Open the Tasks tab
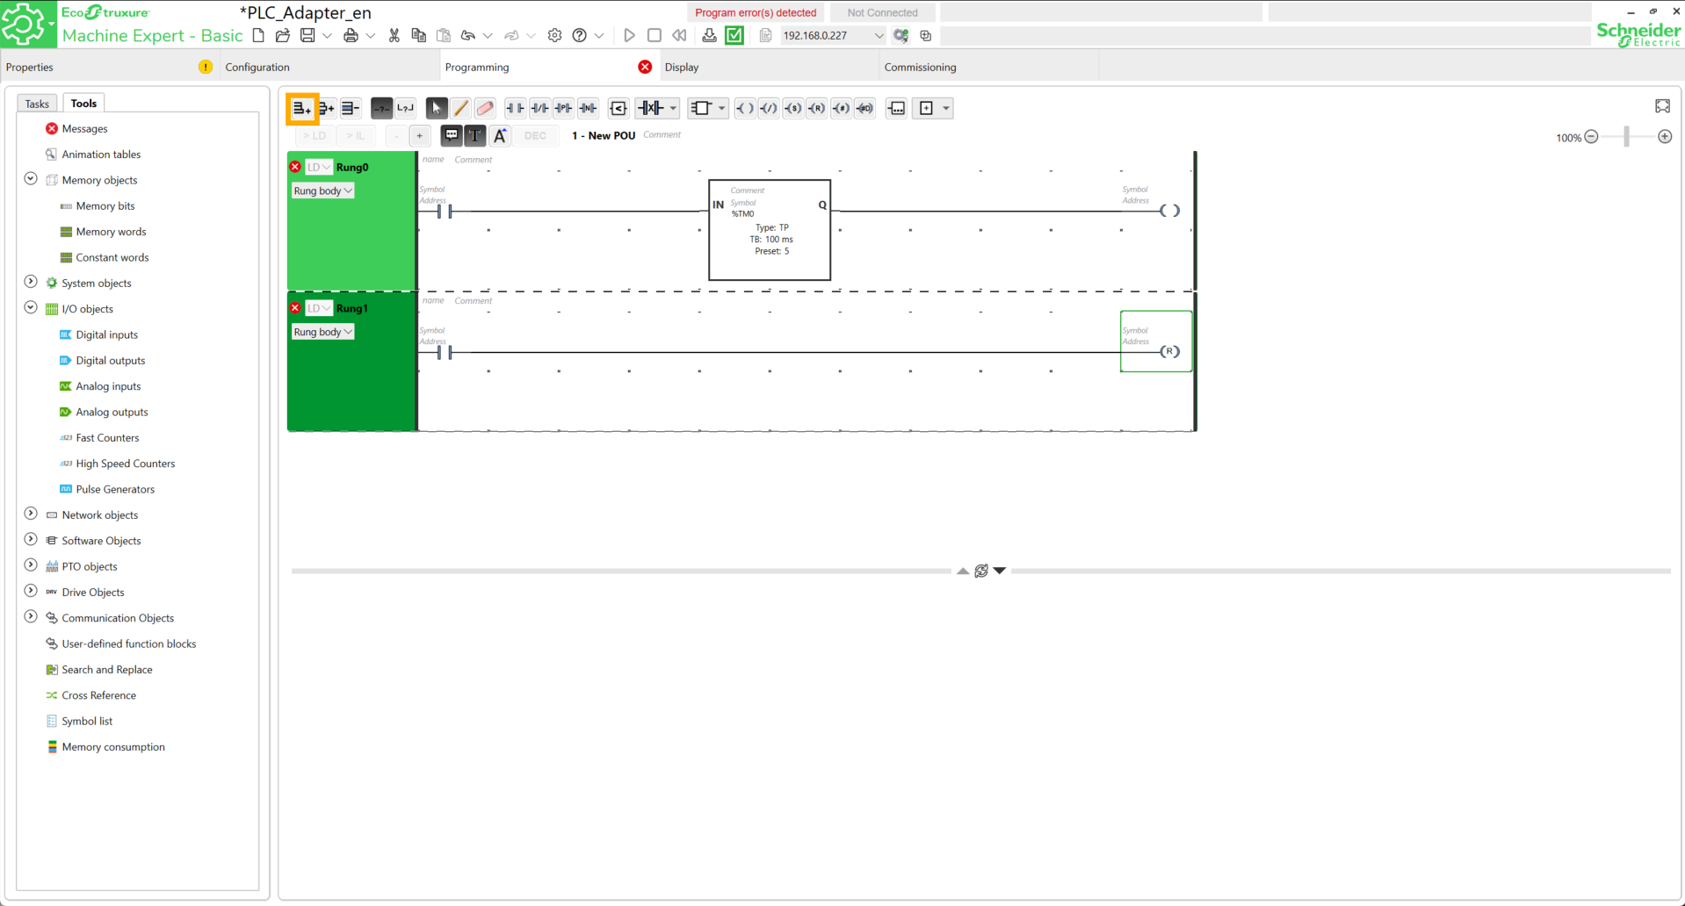The height and width of the screenshot is (906, 1685). [37, 104]
